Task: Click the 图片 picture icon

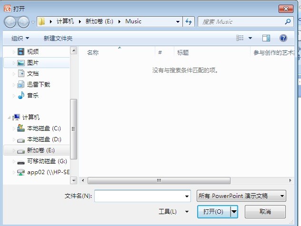Action: [21, 63]
